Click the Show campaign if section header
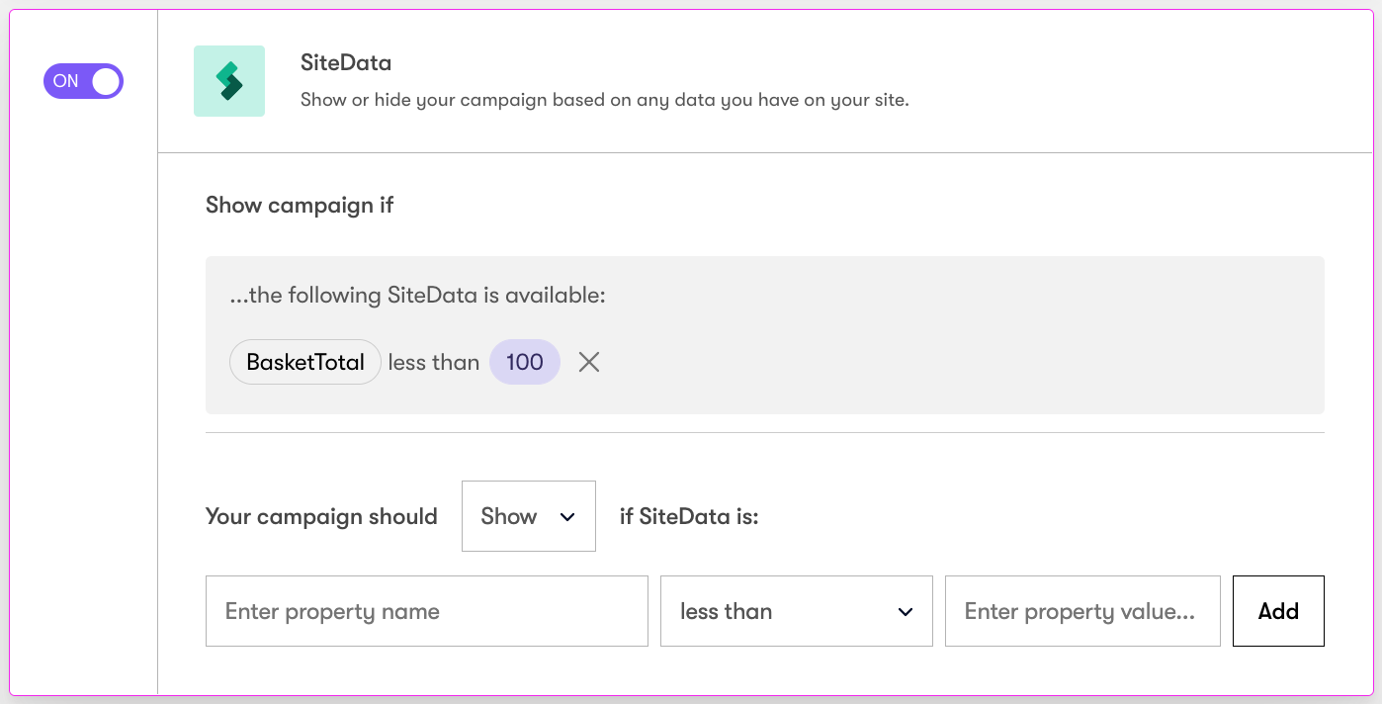The width and height of the screenshot is (1382, 704). coord(299,205)
